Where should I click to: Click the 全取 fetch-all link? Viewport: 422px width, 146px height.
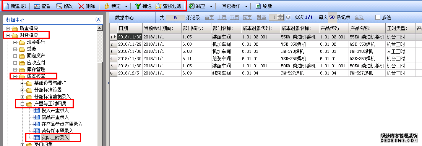tap(359, 17)
